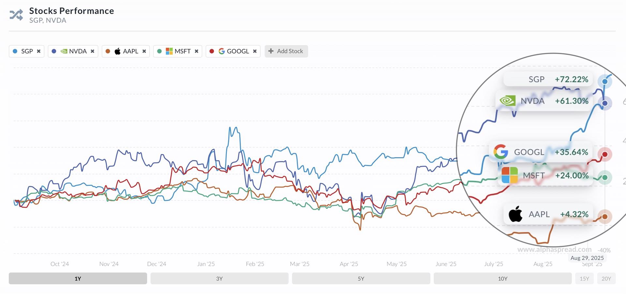Remove AAPL chip with the x icon
This screenshot has height=294, width=626.
click(144, 51)
